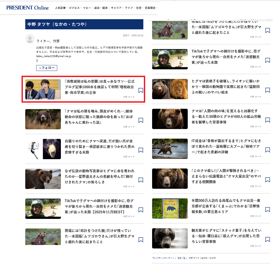Bookmark the 「クマは私の頭を噛み」 article
280x265 pixels.
point(141,120)
